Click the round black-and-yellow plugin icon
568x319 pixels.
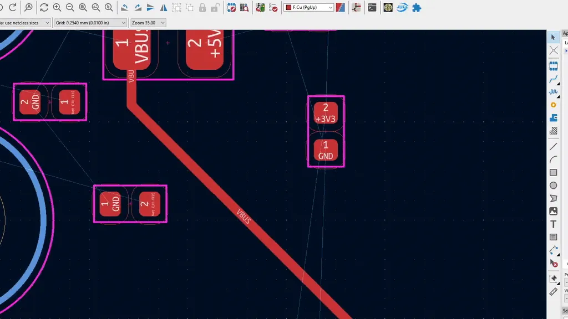[x=388, y=7]
